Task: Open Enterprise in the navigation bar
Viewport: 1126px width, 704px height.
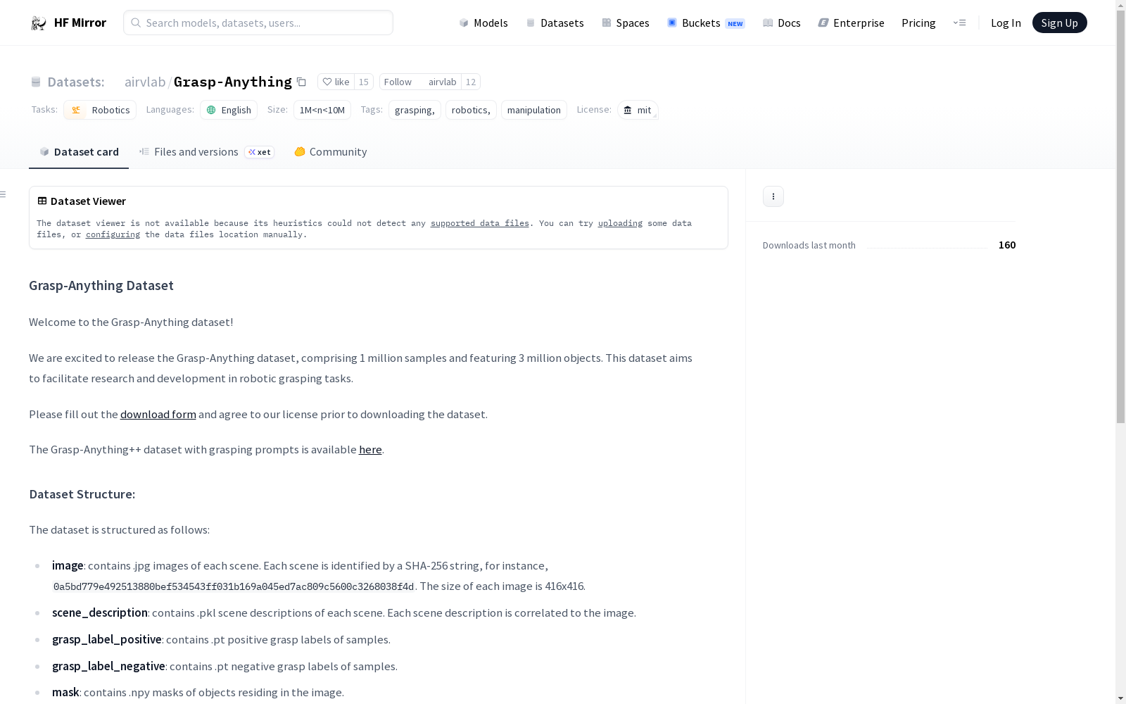Action: tap(851, 23)
